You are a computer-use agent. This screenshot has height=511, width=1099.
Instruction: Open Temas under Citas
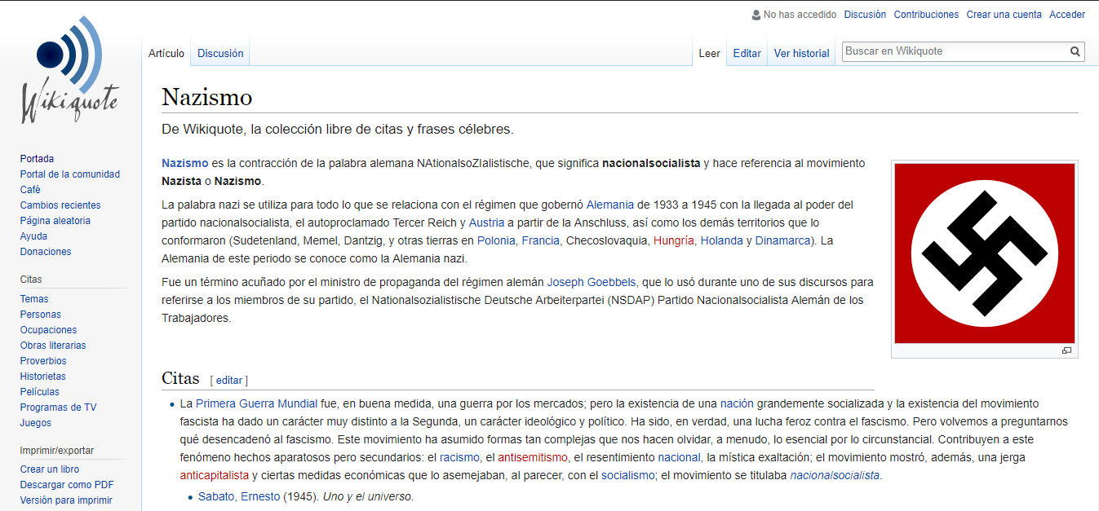point(34,299)
